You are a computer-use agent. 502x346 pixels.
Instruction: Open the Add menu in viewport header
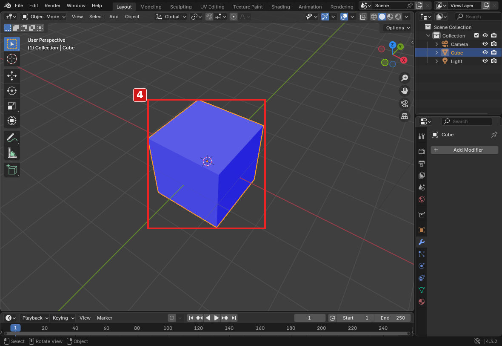(x=114, y=17)
